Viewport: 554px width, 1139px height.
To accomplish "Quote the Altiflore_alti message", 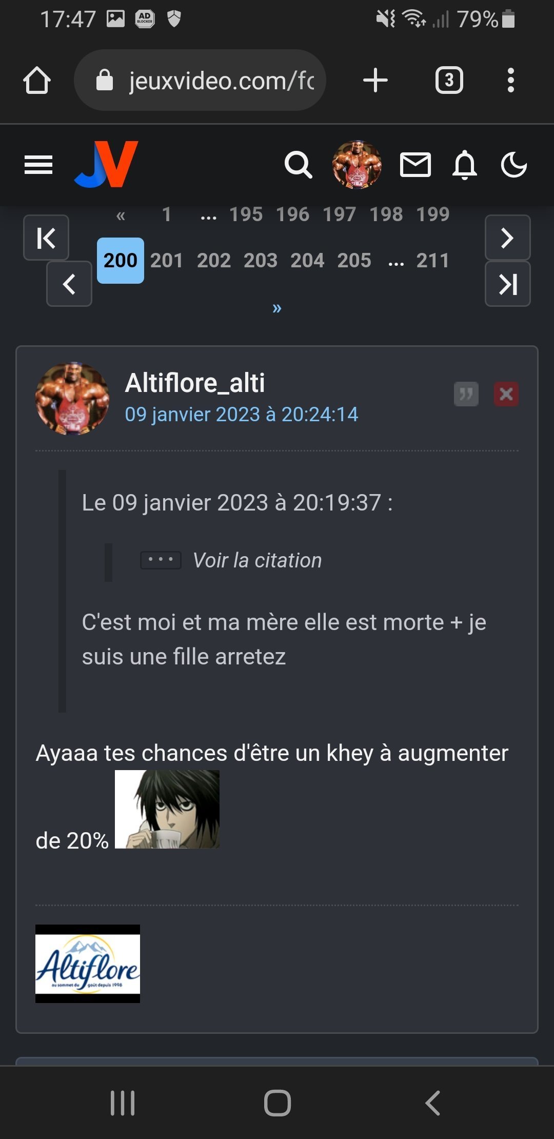I will tap(466, 394).
